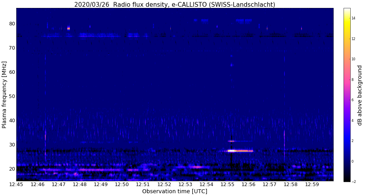
Task: Click the colorbar tick label 6
Action: 352,100
